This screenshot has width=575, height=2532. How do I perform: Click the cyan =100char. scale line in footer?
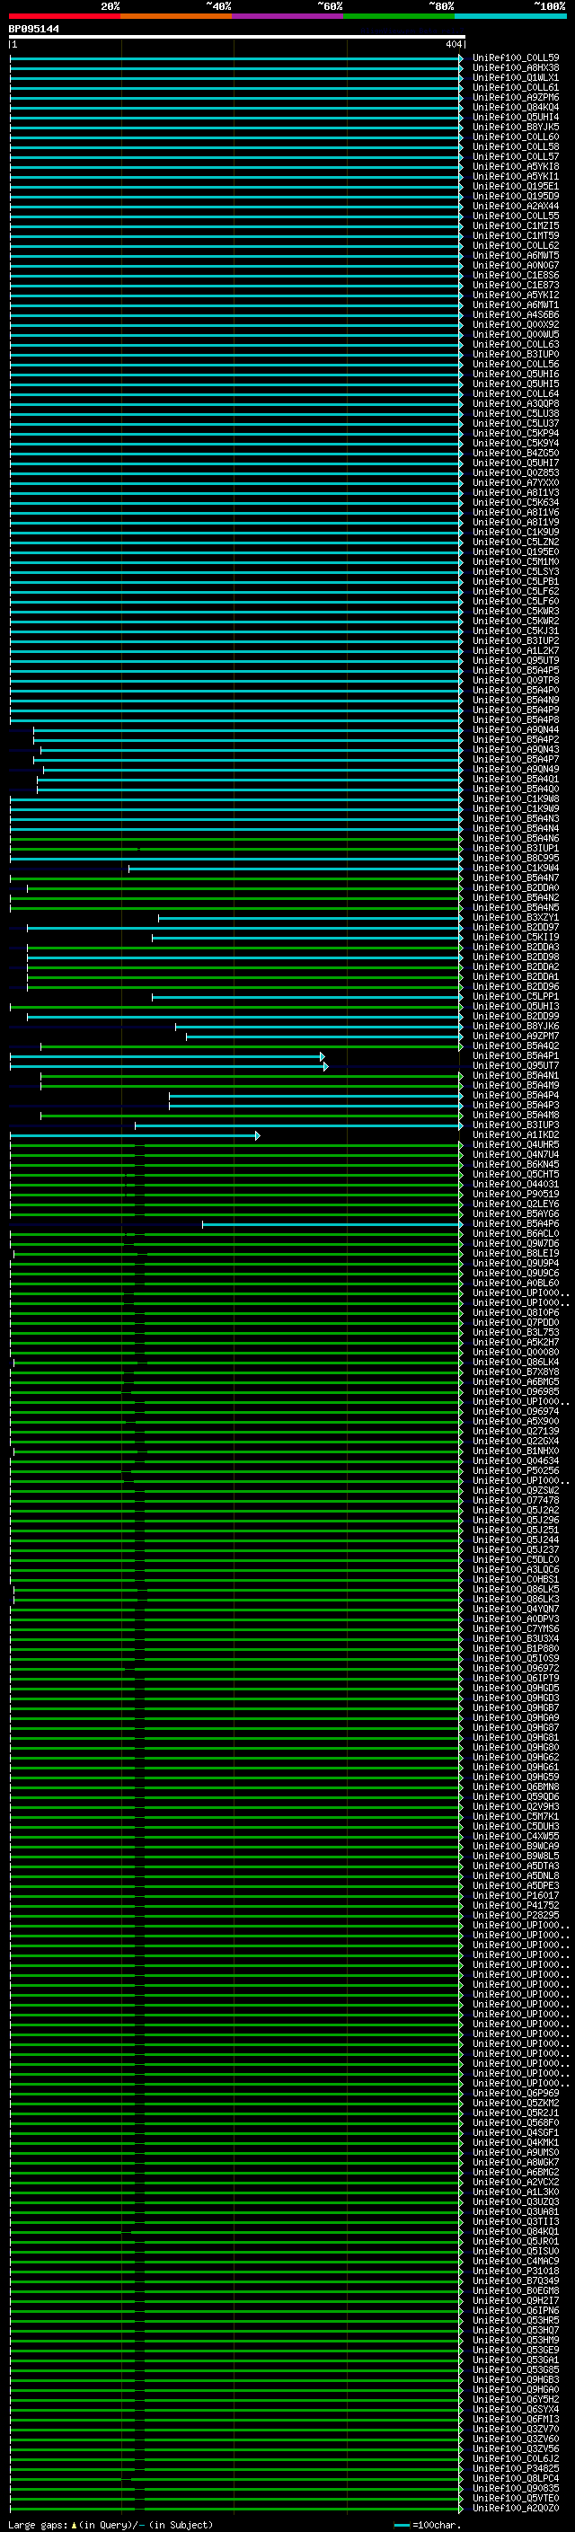pos(402,2525)
